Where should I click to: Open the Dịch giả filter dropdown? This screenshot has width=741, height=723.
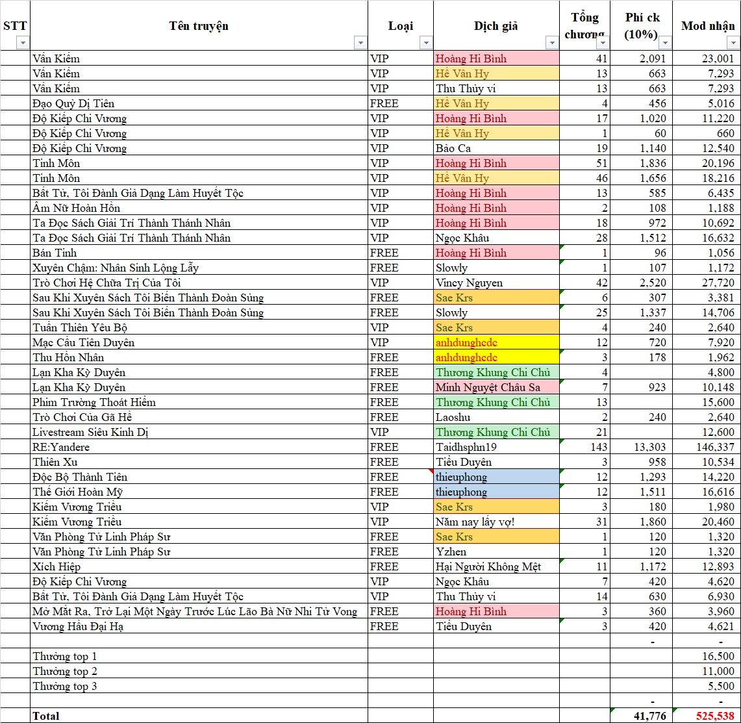pos(552,43)
